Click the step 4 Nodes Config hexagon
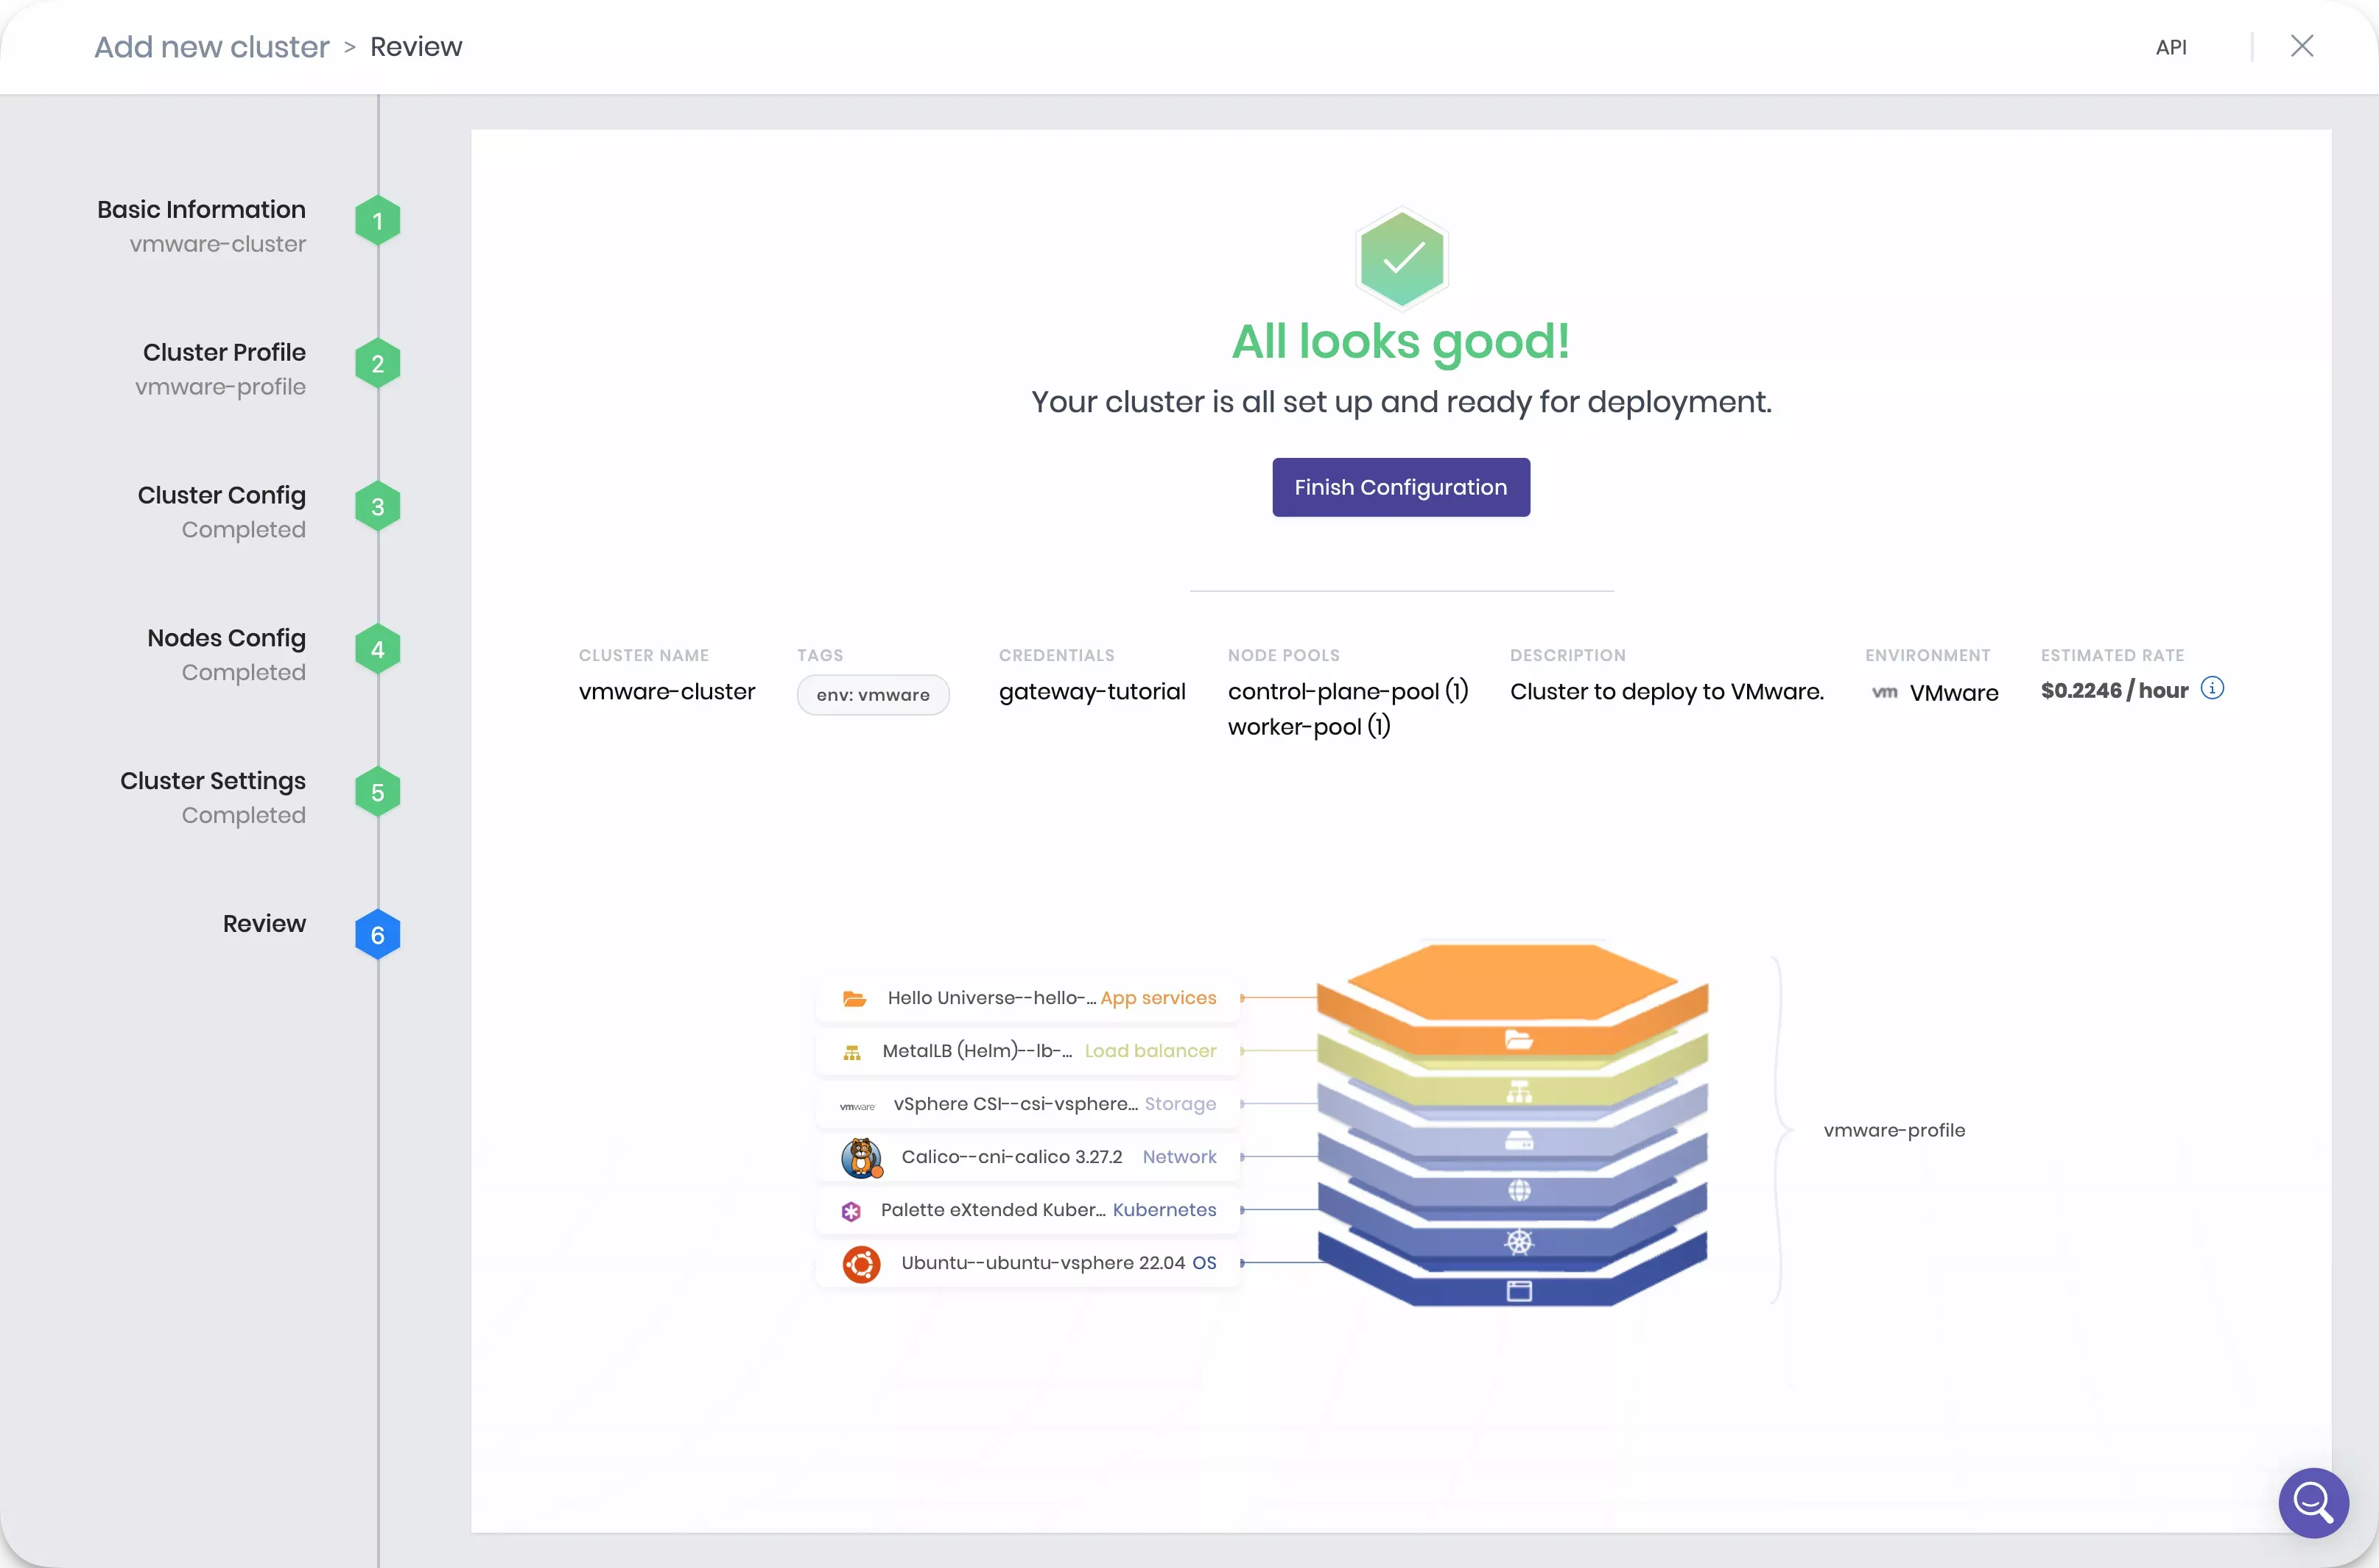Viewport: 2379px width, 1568px height. pos(377,650)
